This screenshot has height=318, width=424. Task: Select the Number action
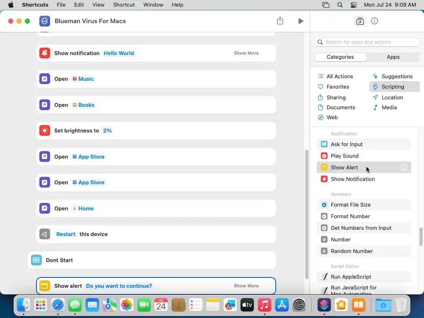point(364,240)
